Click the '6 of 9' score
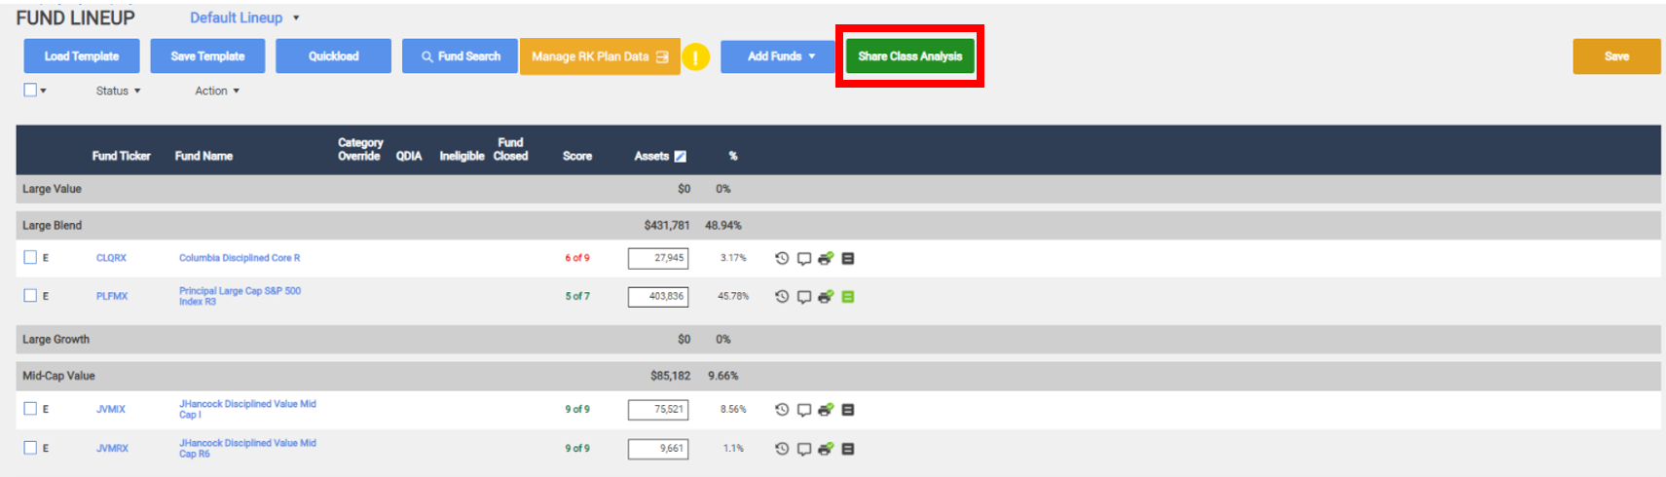The image size is (1666, 477). (577, 258)
